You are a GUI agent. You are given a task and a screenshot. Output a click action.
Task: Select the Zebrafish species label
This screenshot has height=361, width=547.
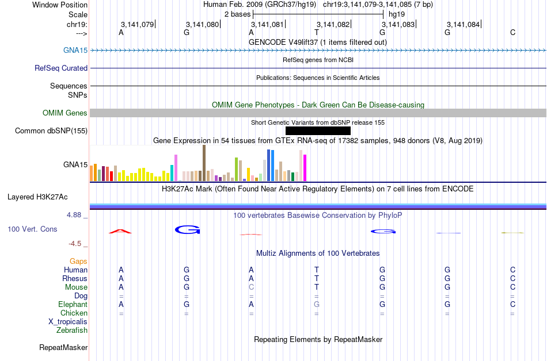pyautogui.click(x=72, y=330)
